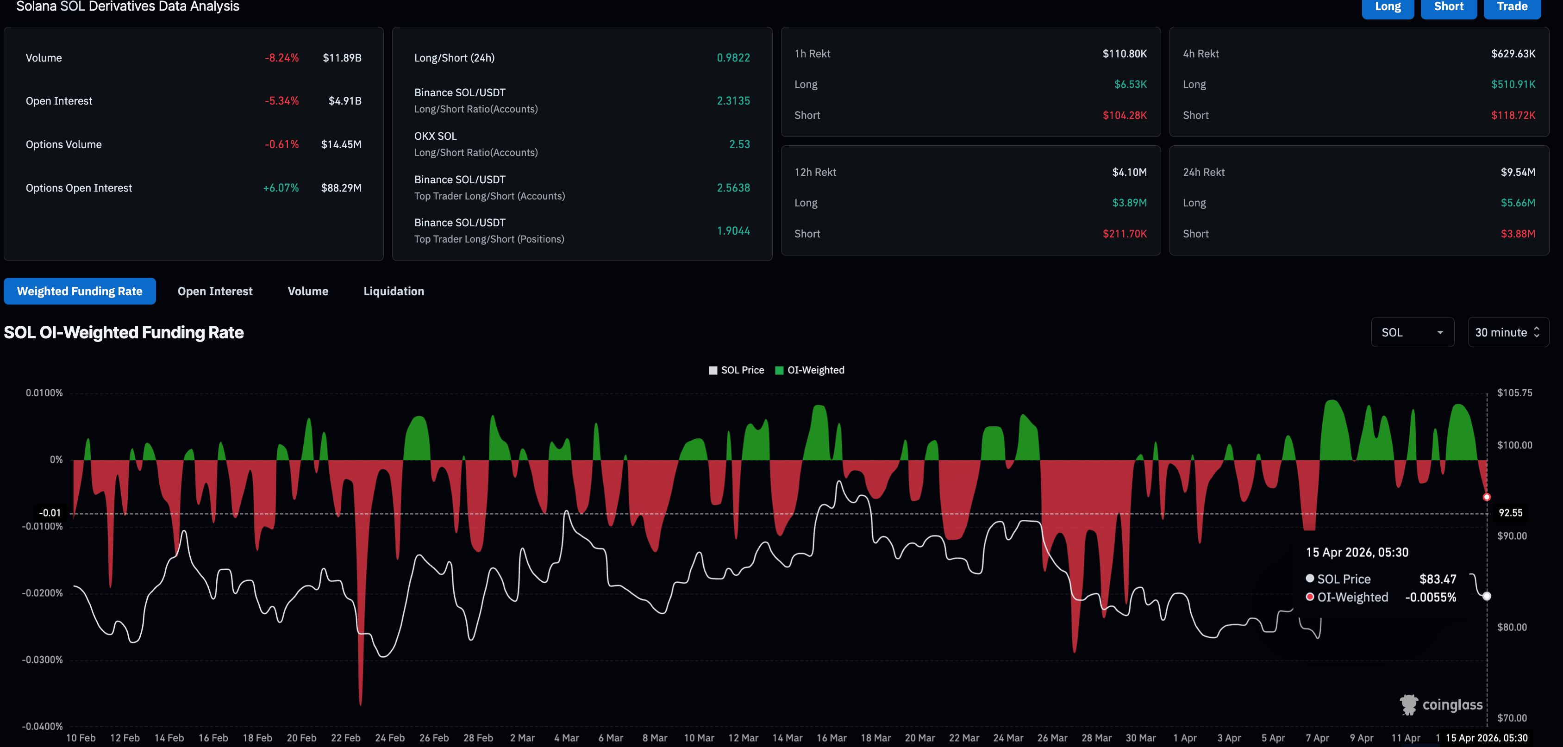Click the 24h Rekt total value
This screenshot has height=747, width=1563.
(1518, 172)
